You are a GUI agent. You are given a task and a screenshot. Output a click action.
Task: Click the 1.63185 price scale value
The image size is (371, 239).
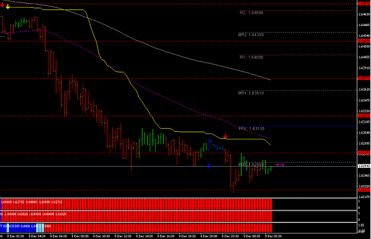click(x=364, y=122)
